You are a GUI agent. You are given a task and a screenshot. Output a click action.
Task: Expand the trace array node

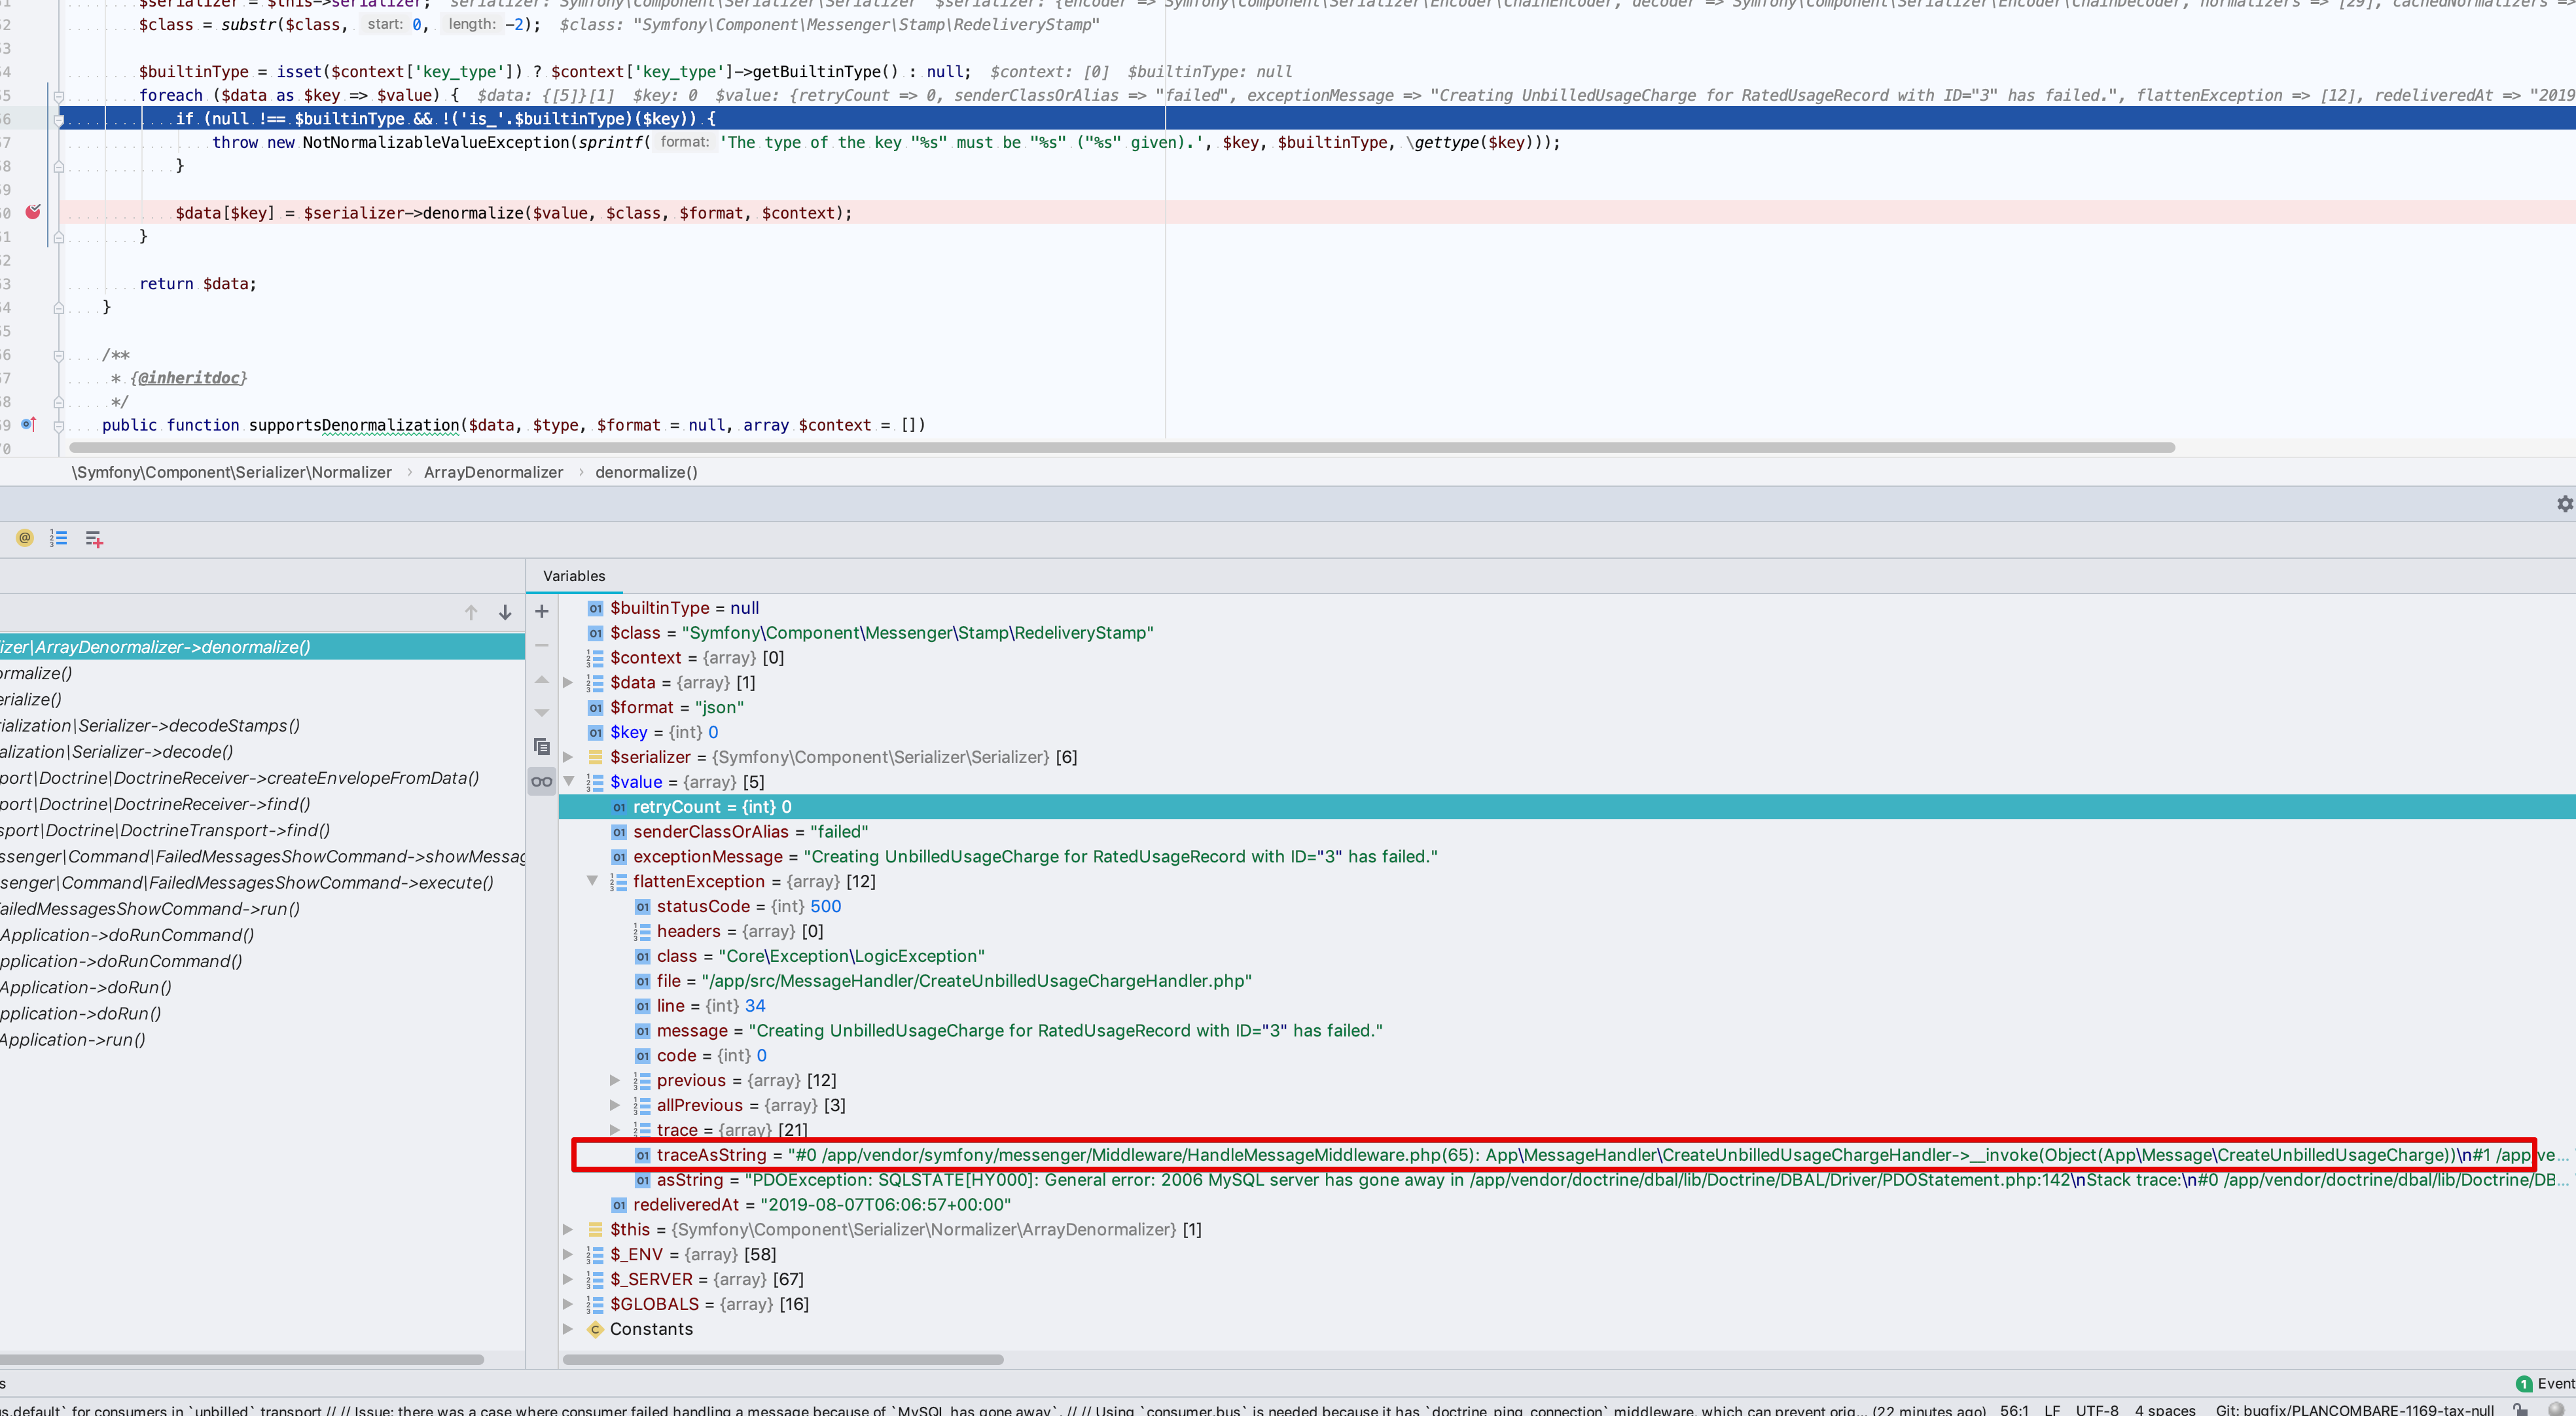pyautogui.click(x=615, y=1130)
